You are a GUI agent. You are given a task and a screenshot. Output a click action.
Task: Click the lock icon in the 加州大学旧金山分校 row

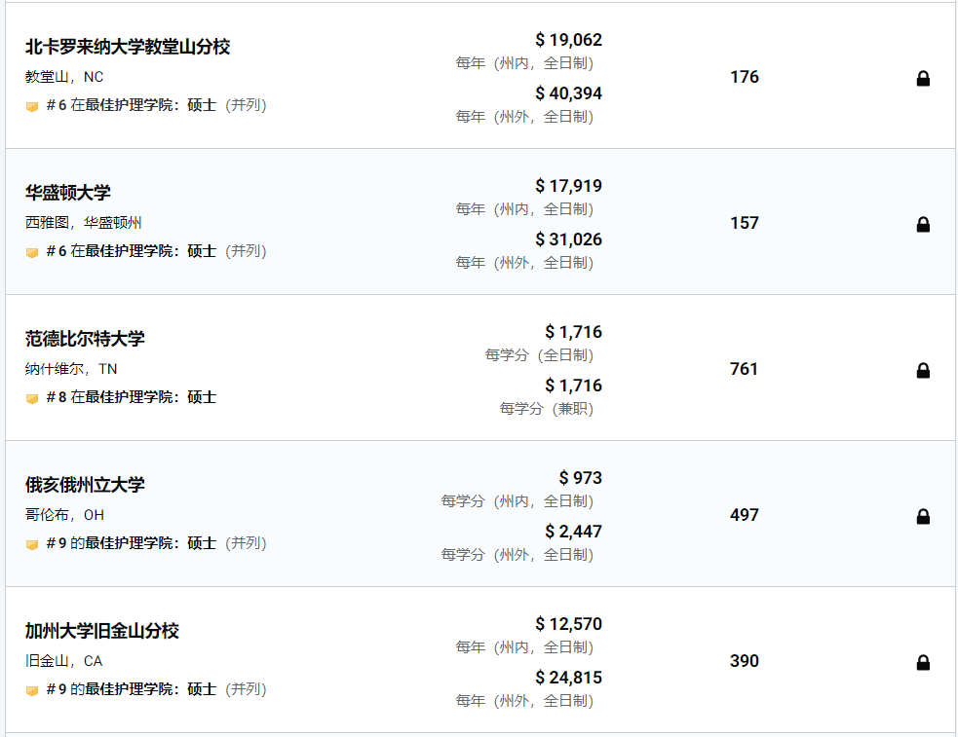923,662
